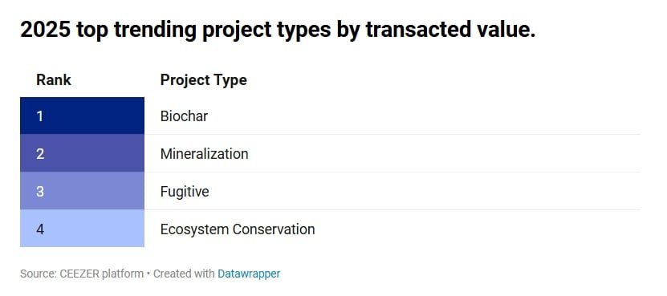Open the Datawrapper link
667x296 pixels.
click(x=249, y=274)
